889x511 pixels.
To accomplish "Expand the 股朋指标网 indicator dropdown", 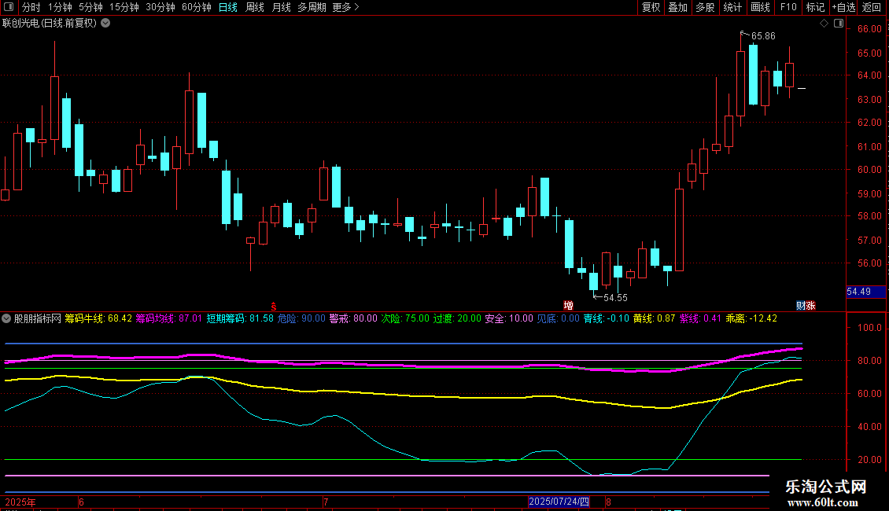I will [x=7, y=318].
